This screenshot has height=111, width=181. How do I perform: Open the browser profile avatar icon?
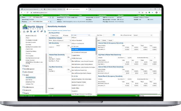coord(156,13)
